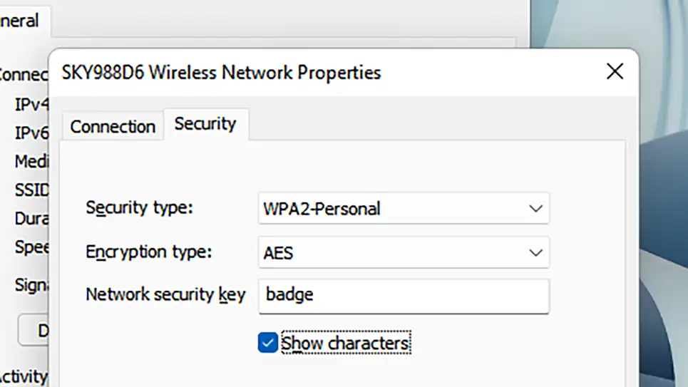The width and height of the screenshot is (688, 387).
Task: Click the Security type label
Action: click(140, 208)
